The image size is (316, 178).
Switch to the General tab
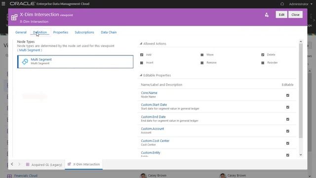(21, 32)
